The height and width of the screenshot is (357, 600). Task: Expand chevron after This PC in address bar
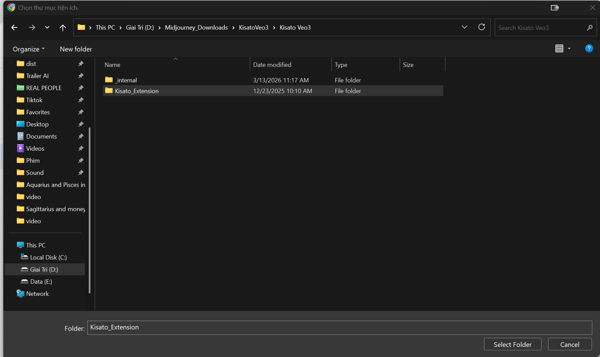click(120, 28)
